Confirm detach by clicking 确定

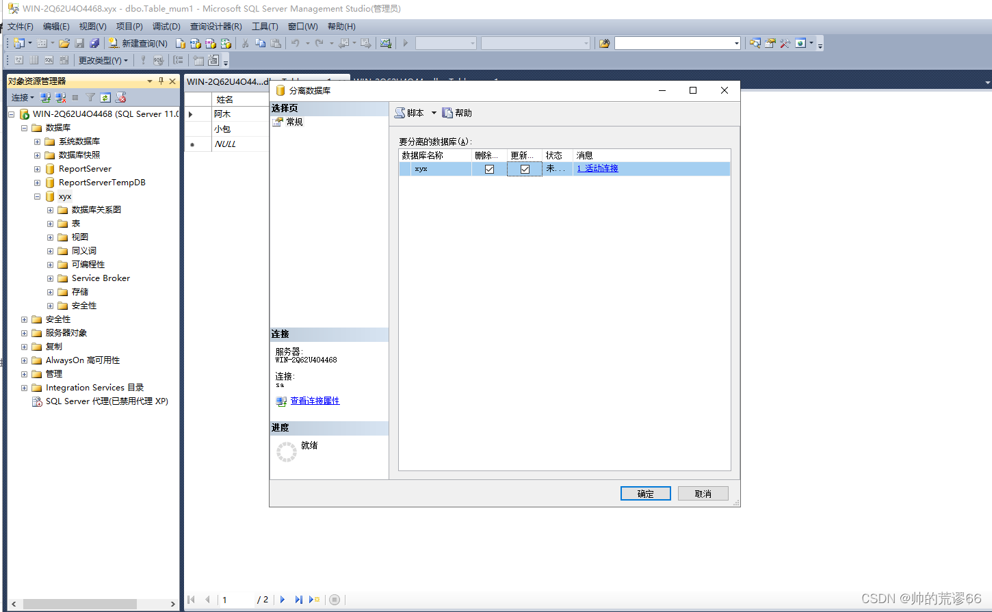pyautogui.click(x=644, y=493)
